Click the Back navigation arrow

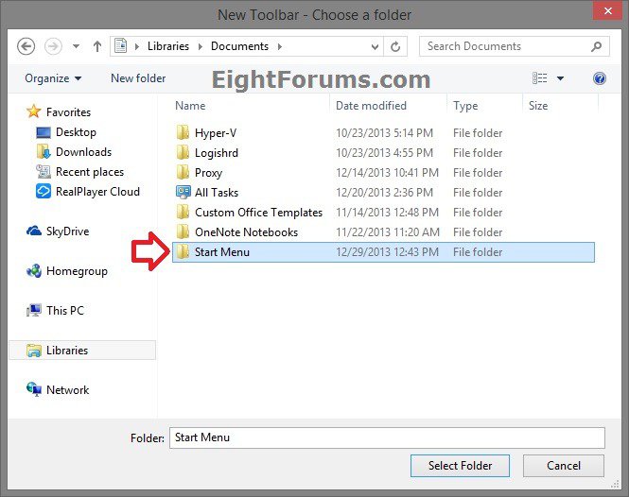point(26,46)
